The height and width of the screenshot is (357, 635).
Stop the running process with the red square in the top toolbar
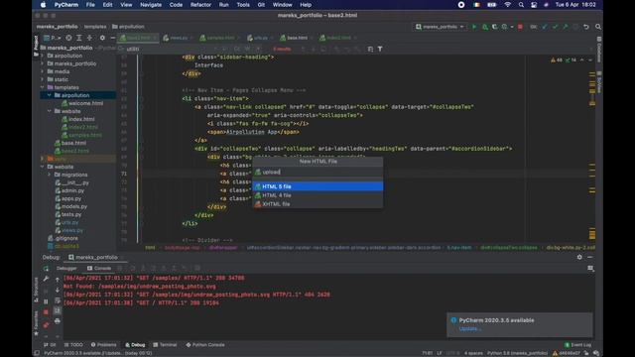[520, 27]
